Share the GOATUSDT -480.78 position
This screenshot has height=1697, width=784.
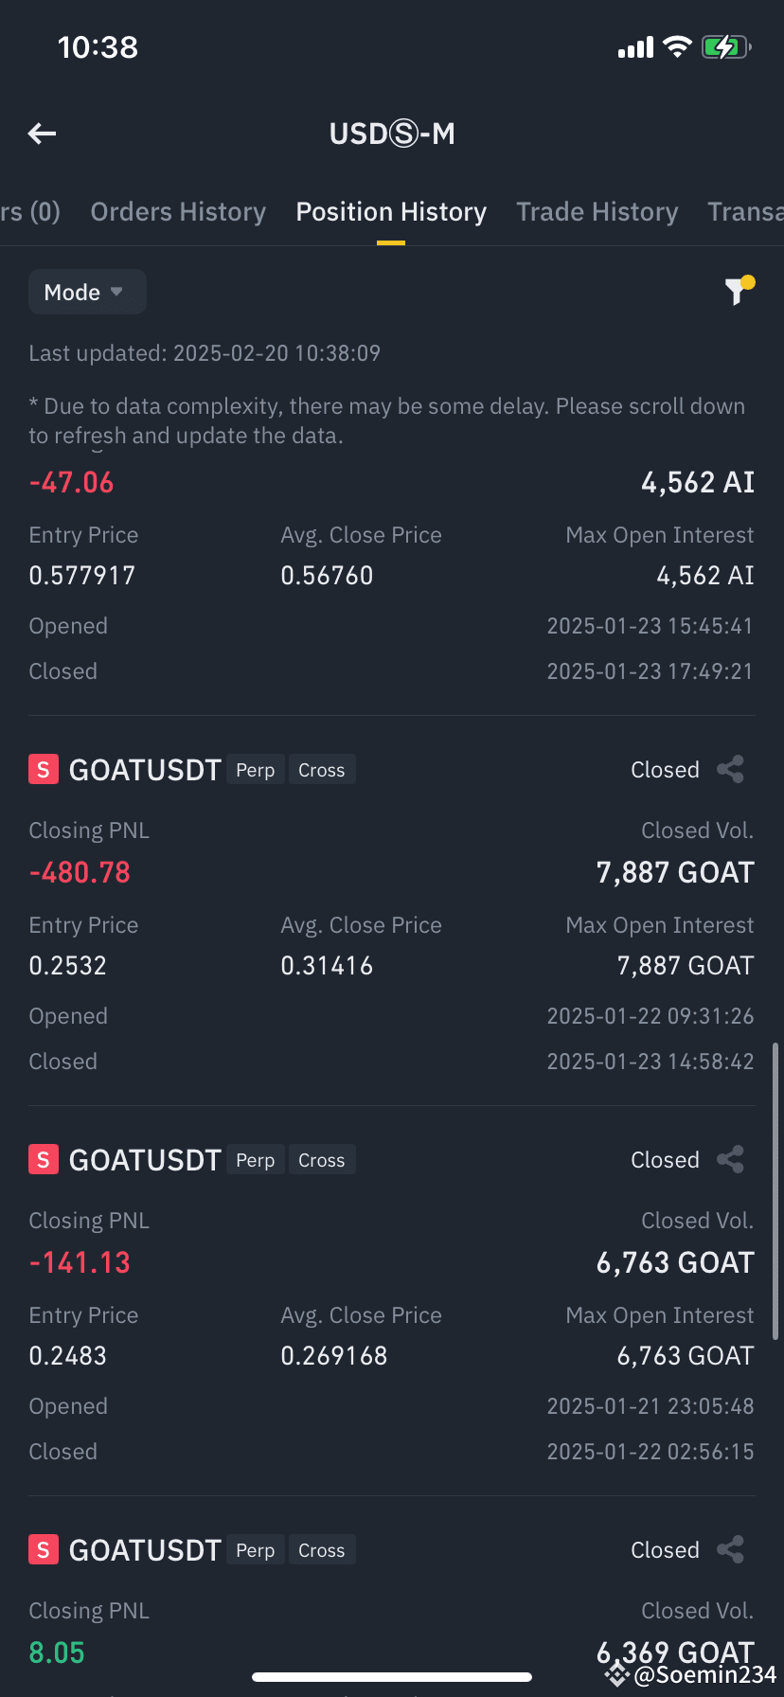click(731, 770)
